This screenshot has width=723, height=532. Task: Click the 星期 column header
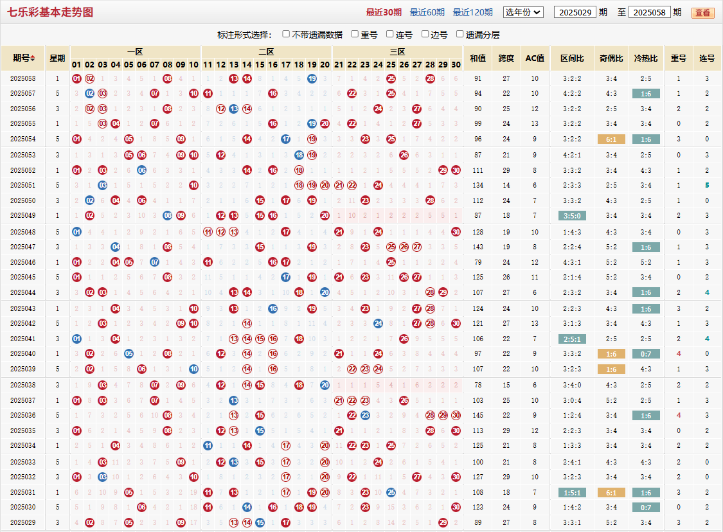pos(58,58)
